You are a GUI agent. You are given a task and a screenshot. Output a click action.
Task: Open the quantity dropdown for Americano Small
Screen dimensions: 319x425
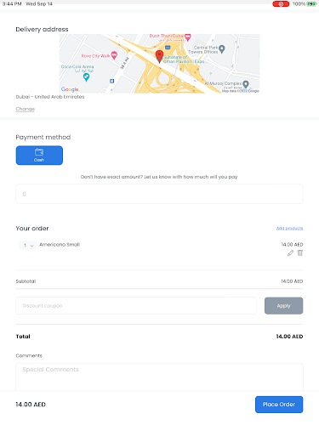pos(27,245)
